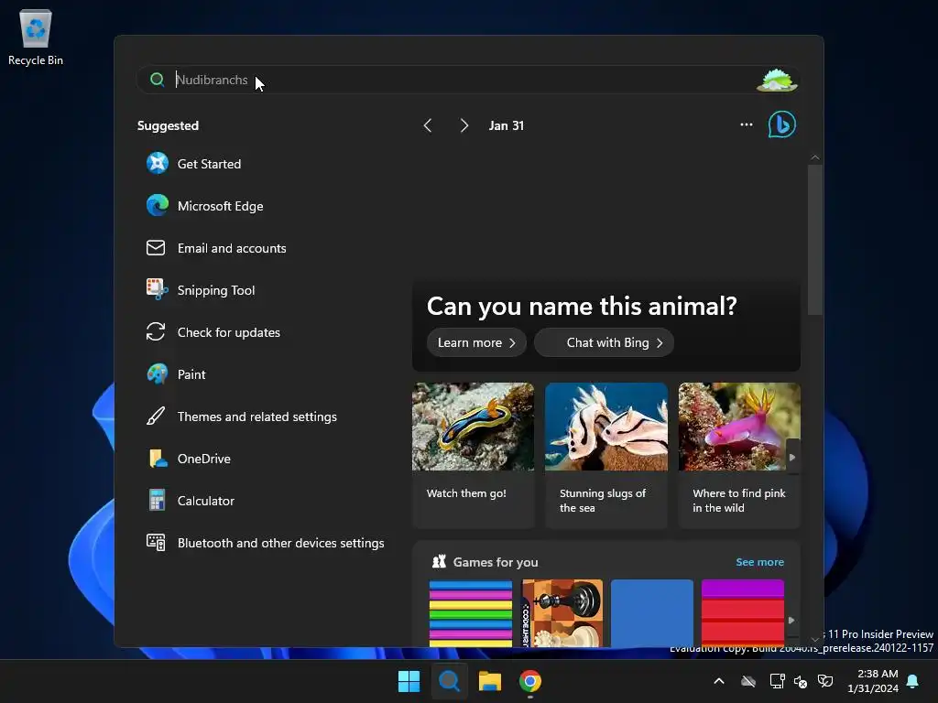Click 'Can you name this animal?' heading

coord(582,306)
